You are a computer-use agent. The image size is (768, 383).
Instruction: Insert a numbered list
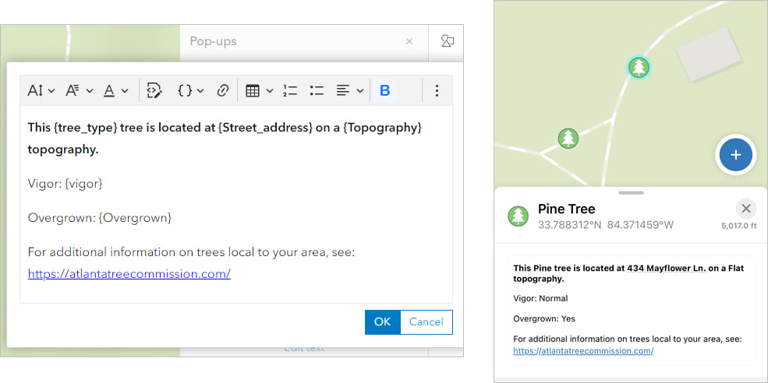(x=291, y=90)
